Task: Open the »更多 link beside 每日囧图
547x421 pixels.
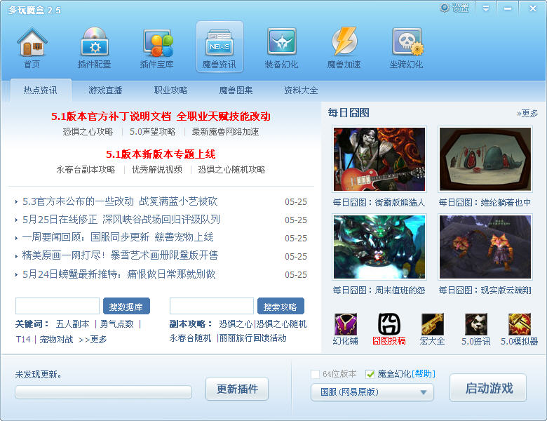Action: pos(527,113)
